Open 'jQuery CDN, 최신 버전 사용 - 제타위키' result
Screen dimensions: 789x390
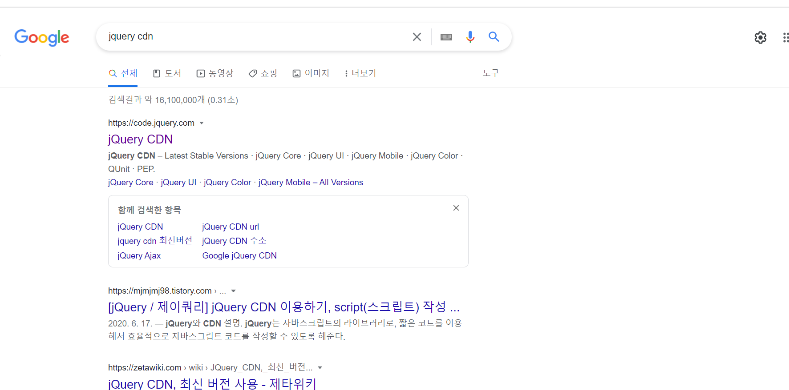[212, 384]
